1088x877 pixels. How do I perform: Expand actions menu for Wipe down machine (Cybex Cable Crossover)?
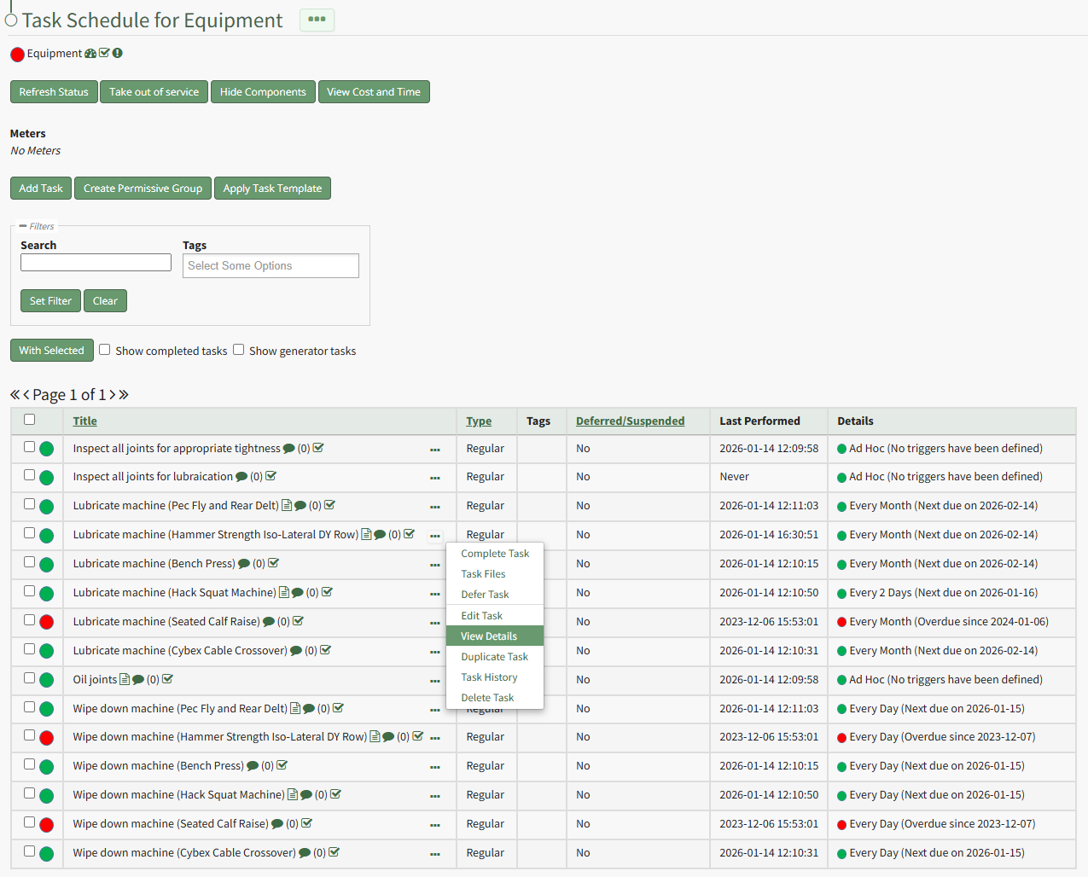pos(435,854)
